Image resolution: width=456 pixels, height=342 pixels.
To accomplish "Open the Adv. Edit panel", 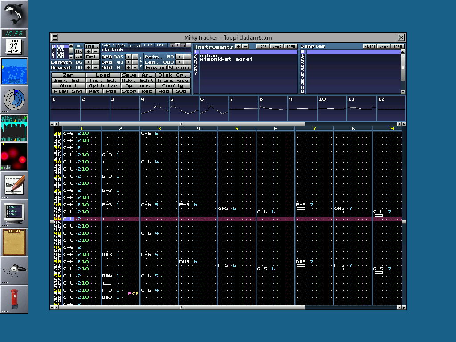I will 138,80.
